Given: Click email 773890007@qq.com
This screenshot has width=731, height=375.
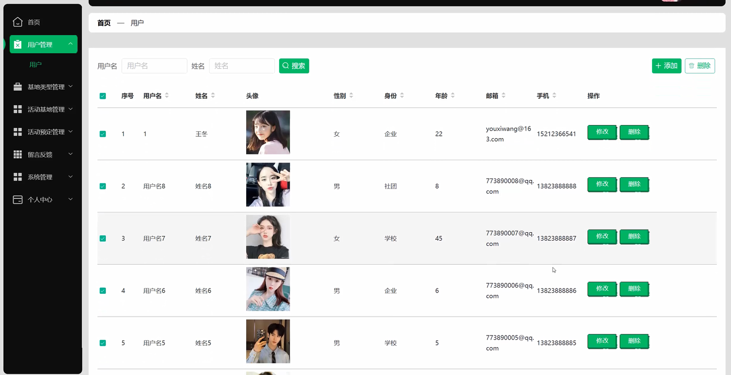Looking at the screenshot, I should point(510,238).
